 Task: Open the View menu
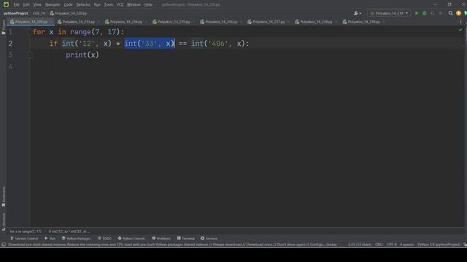37,4
